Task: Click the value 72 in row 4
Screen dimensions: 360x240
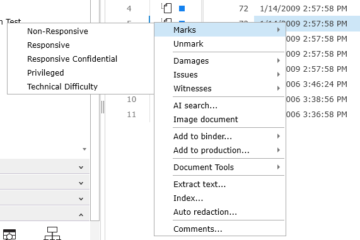Action: coord(243,8)
